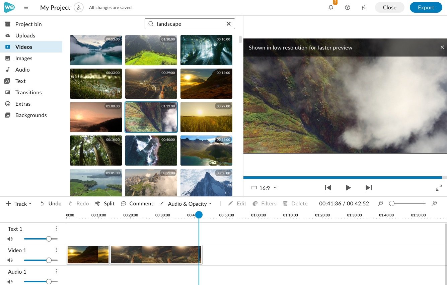Image resolution: width=447 pixels, height=285 pixels.
Task: Split the clip at playhead
Action: 105,203
